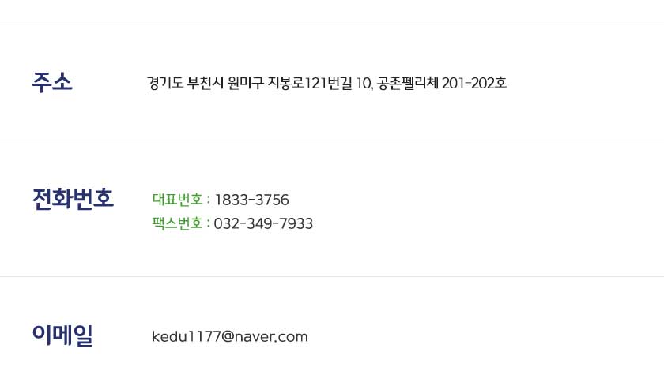The image size is (664, 371).
Task: Click the 이메일 section heading
Action: pyautogui.click(x=62, y=335)
